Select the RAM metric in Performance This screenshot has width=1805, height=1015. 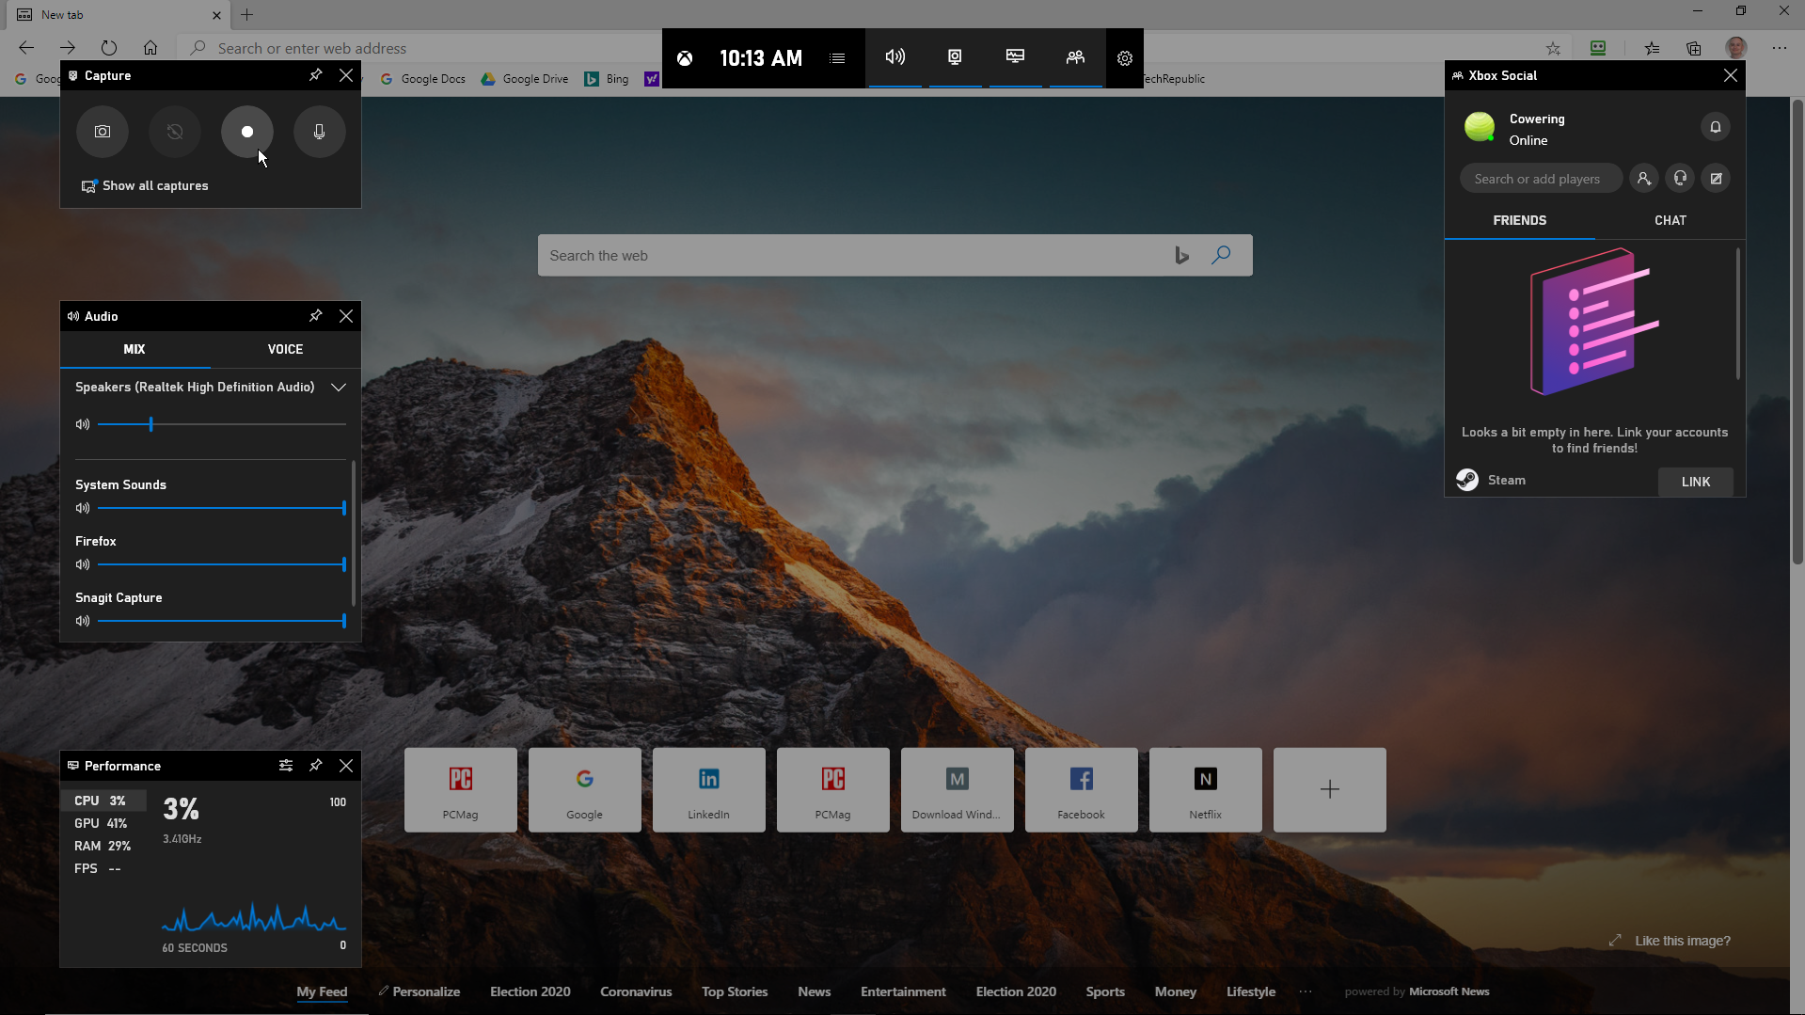coord(103,846)
